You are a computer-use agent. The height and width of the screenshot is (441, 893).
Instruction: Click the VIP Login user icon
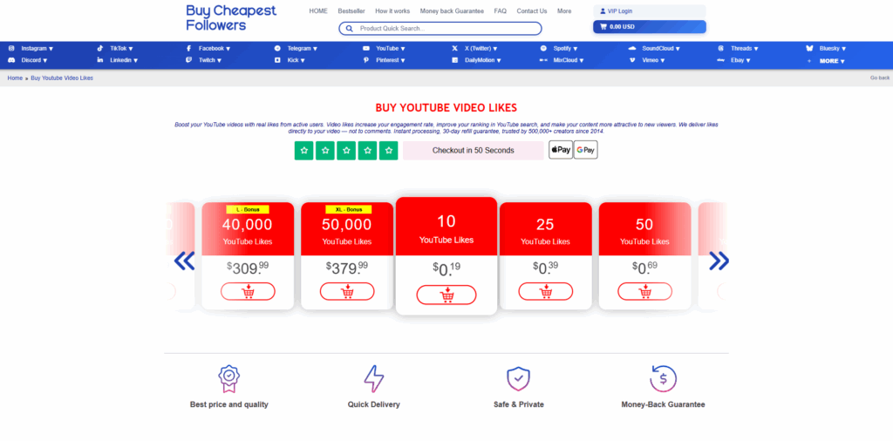tap(603, 10)
